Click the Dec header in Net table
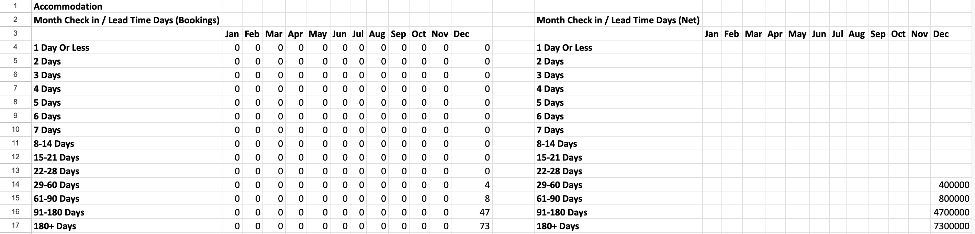975x234 pixels. click(x=941, y=34)
